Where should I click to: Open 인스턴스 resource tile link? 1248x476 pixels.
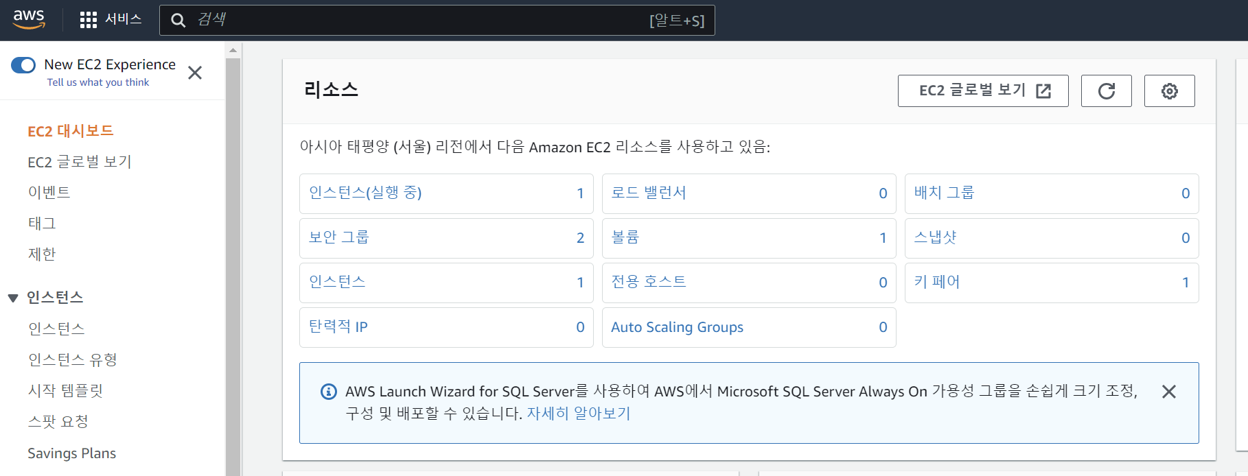tap(337, 282)
